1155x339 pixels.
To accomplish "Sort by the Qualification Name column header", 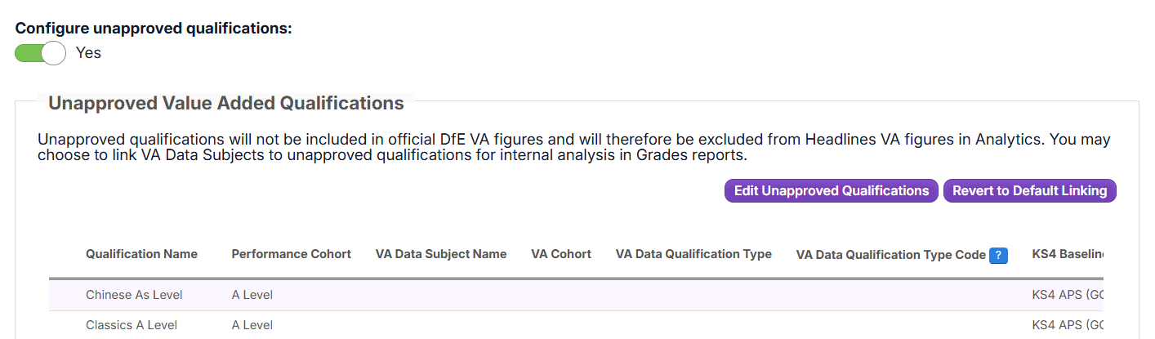I will click(x=141, y=254).
